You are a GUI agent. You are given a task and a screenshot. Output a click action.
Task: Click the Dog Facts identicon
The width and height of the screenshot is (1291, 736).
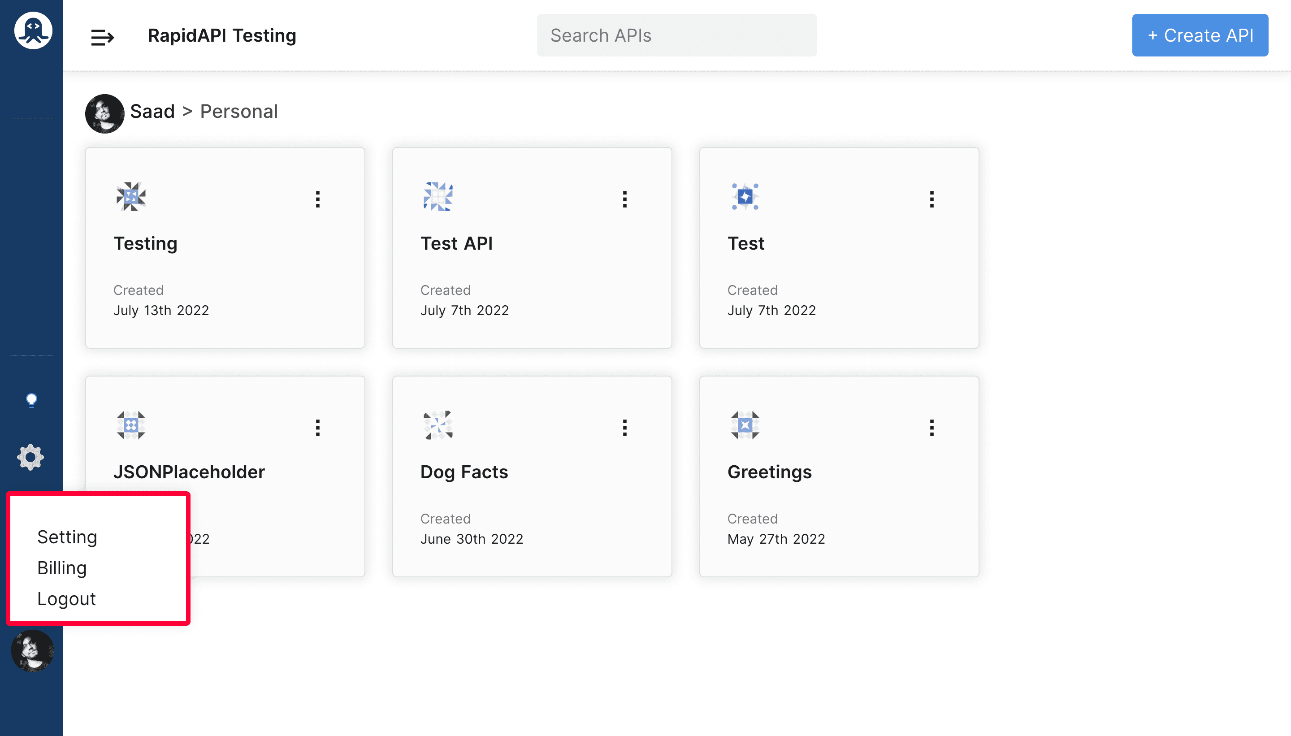pyautogui.click(x=438, y=425)
